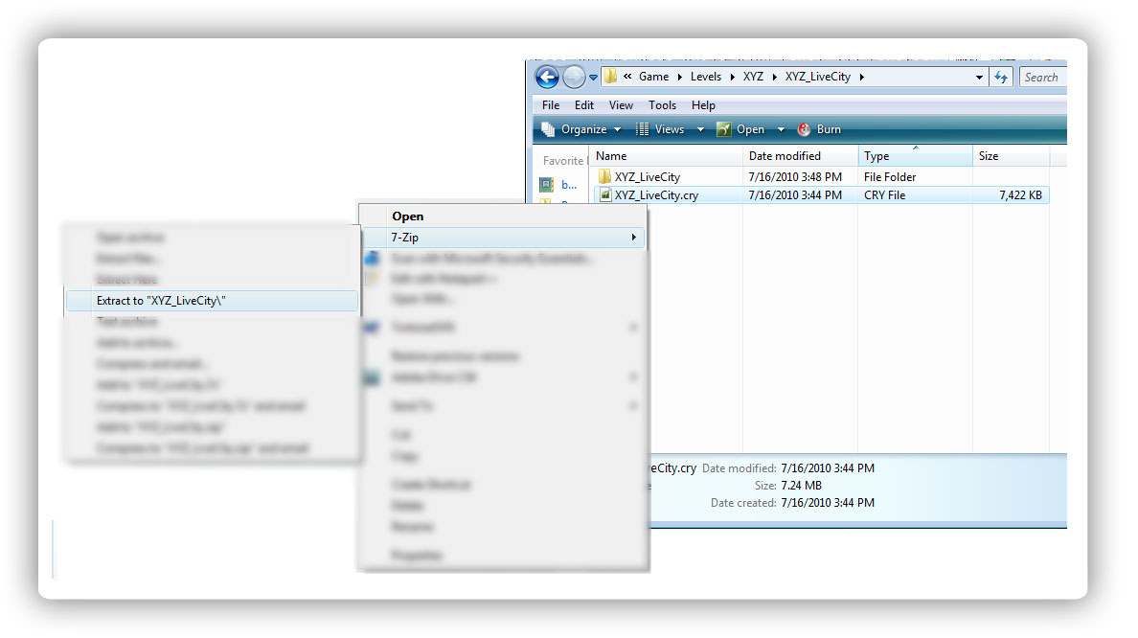This screenshot has height=638, width=1138.
Task: Click the Burn toolbar button
Action: coord(819,129)
